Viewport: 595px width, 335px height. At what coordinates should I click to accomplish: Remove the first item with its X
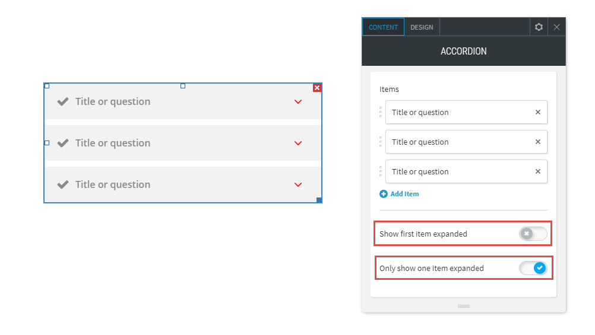pos(538,112)
